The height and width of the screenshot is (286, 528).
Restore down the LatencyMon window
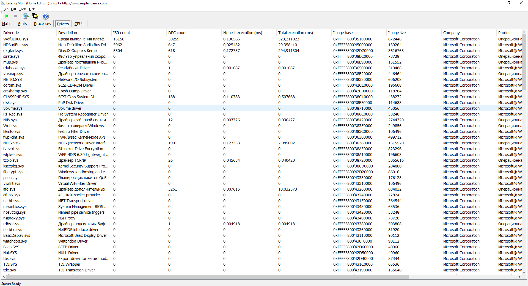(x=508, y=3)
